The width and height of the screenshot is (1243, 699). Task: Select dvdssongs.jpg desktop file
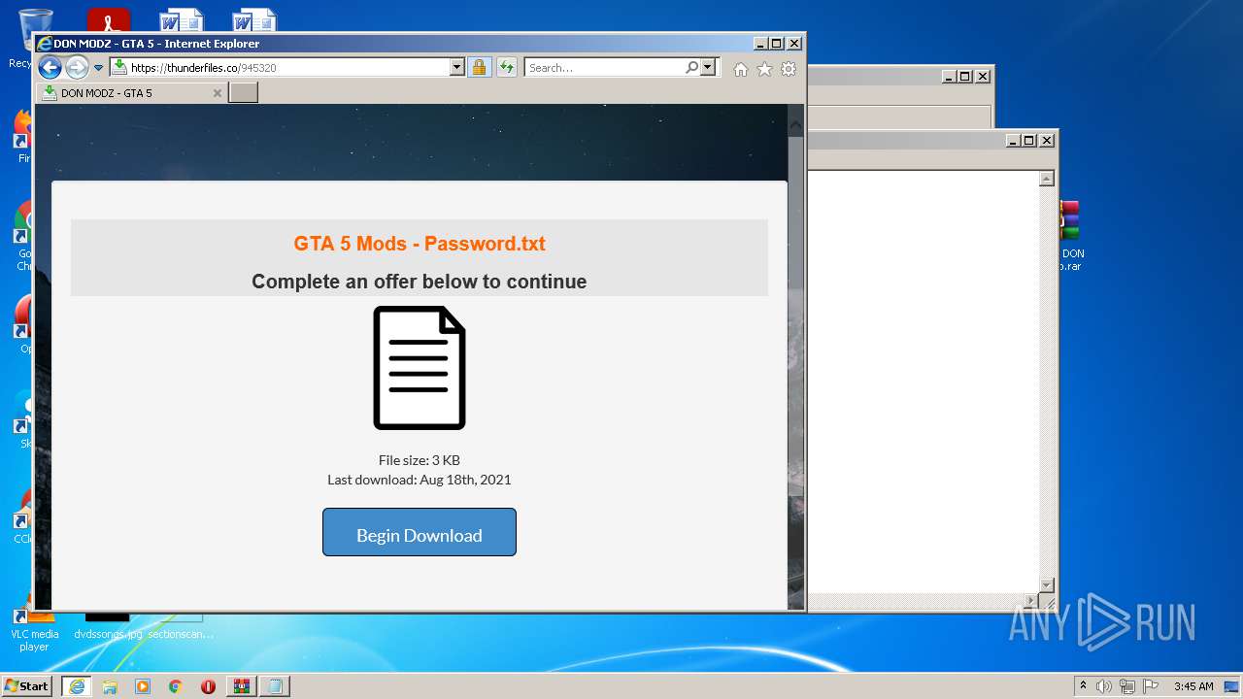[108, 626]
